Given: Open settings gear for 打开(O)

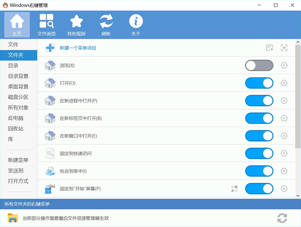Looking at the screenshot, I should pos(284,83).
